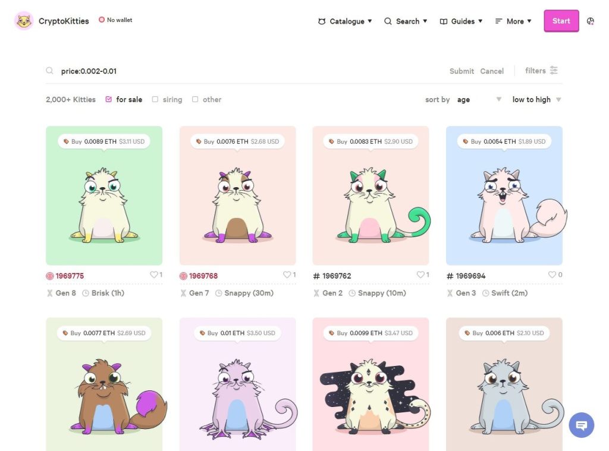The image size is (609, 451).
Task: Uncheck the for sale checkbox
Action: (x=108, y=99)
